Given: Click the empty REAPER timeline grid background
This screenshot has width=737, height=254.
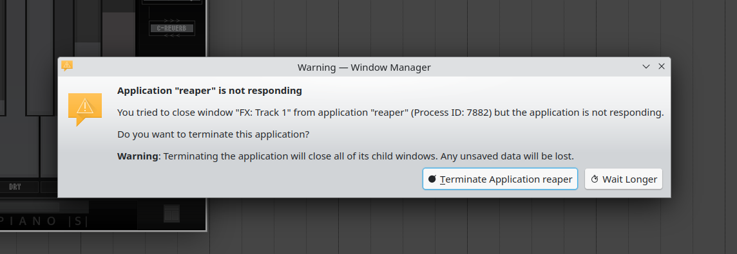Looking at the screenshot, I should tap(470, 28).
